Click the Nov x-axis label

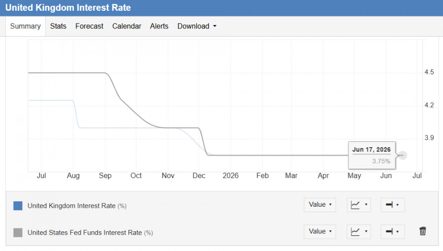(x=168, y=176)
